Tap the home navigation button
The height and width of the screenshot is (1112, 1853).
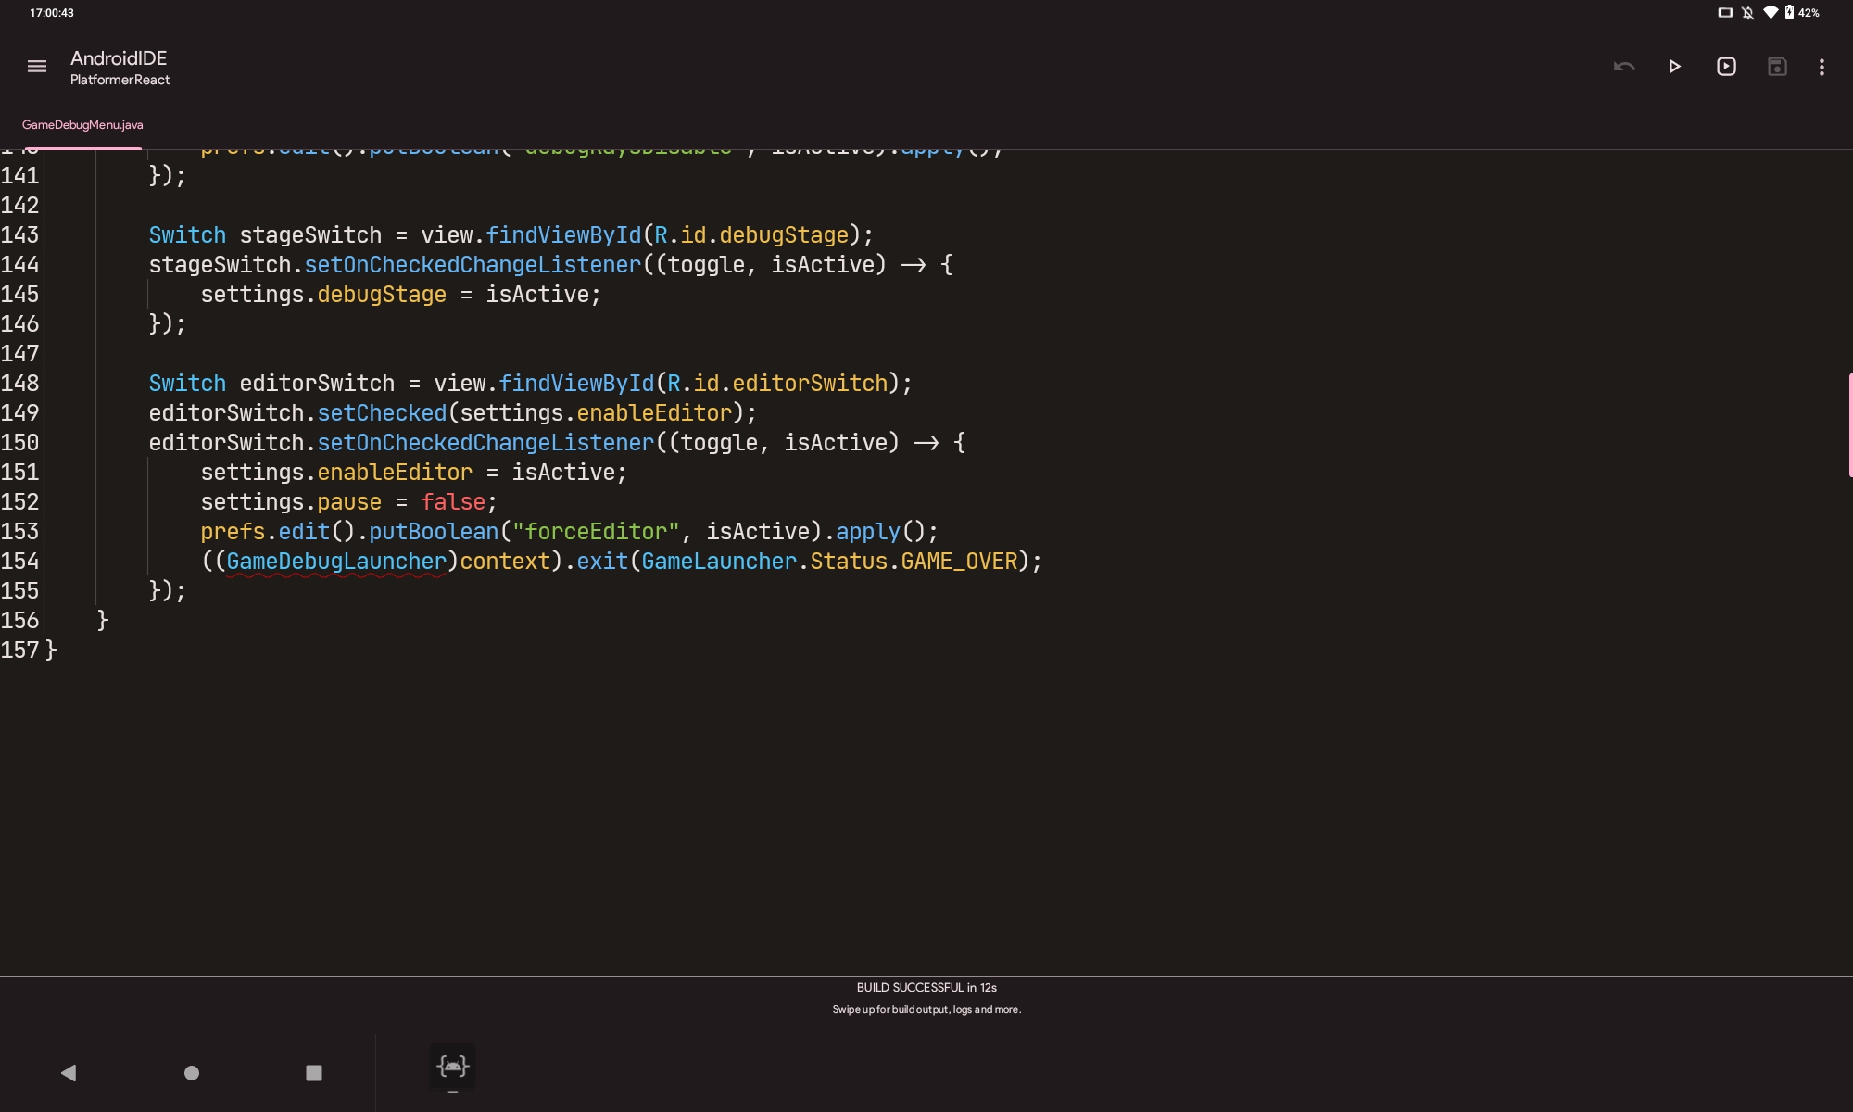pyautogui.click(x=192, y=1073)
